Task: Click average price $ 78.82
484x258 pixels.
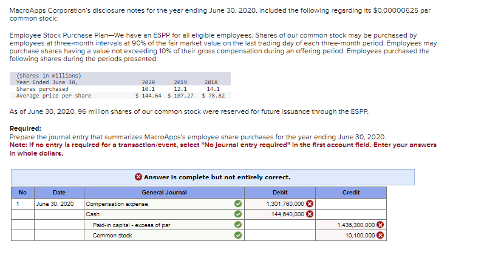Action: pyautogui.click(x=213, y=96)
